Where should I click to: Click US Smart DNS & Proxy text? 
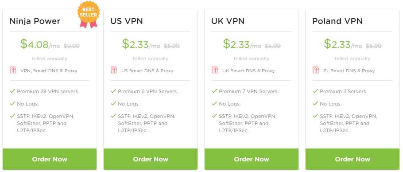click(147, 70)
